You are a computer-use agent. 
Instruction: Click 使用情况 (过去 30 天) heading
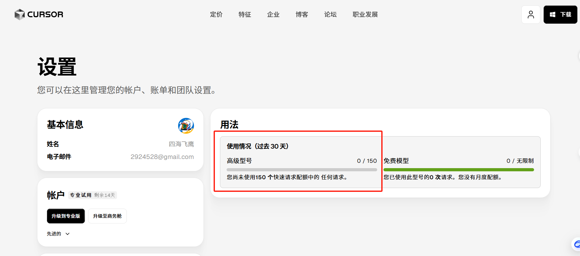tap(258, 146)
